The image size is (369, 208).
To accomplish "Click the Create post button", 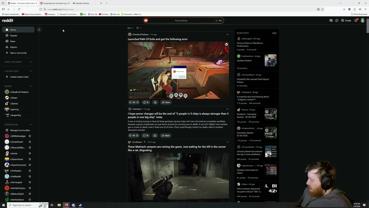I will [346, 21].
